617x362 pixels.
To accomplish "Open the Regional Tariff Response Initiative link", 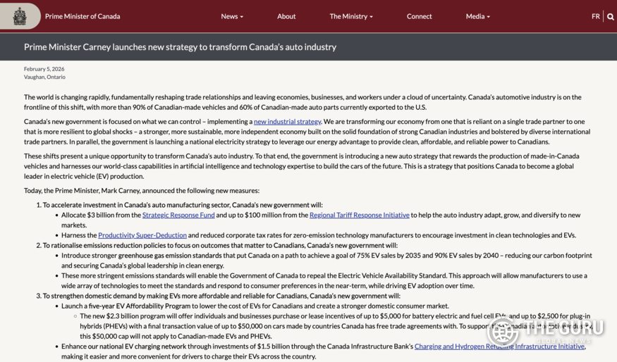I will click(x=359, y=215).
